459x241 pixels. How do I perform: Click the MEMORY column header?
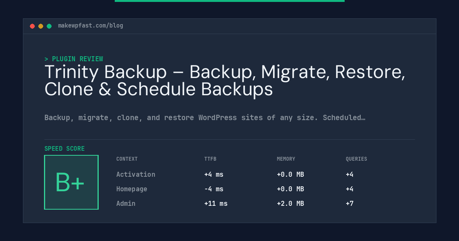tap(286, 159)
